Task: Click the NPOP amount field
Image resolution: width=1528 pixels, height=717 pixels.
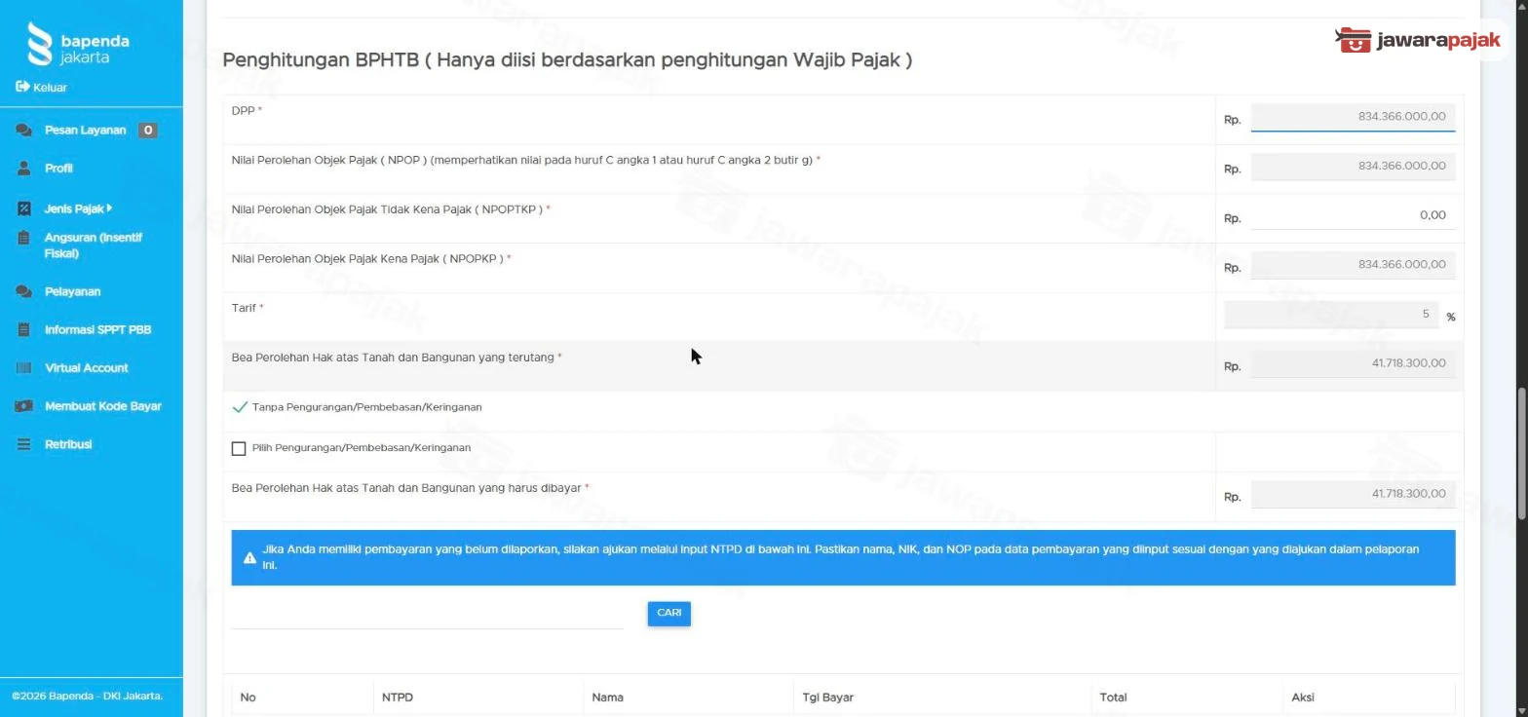Action: tap(1353, 167)
